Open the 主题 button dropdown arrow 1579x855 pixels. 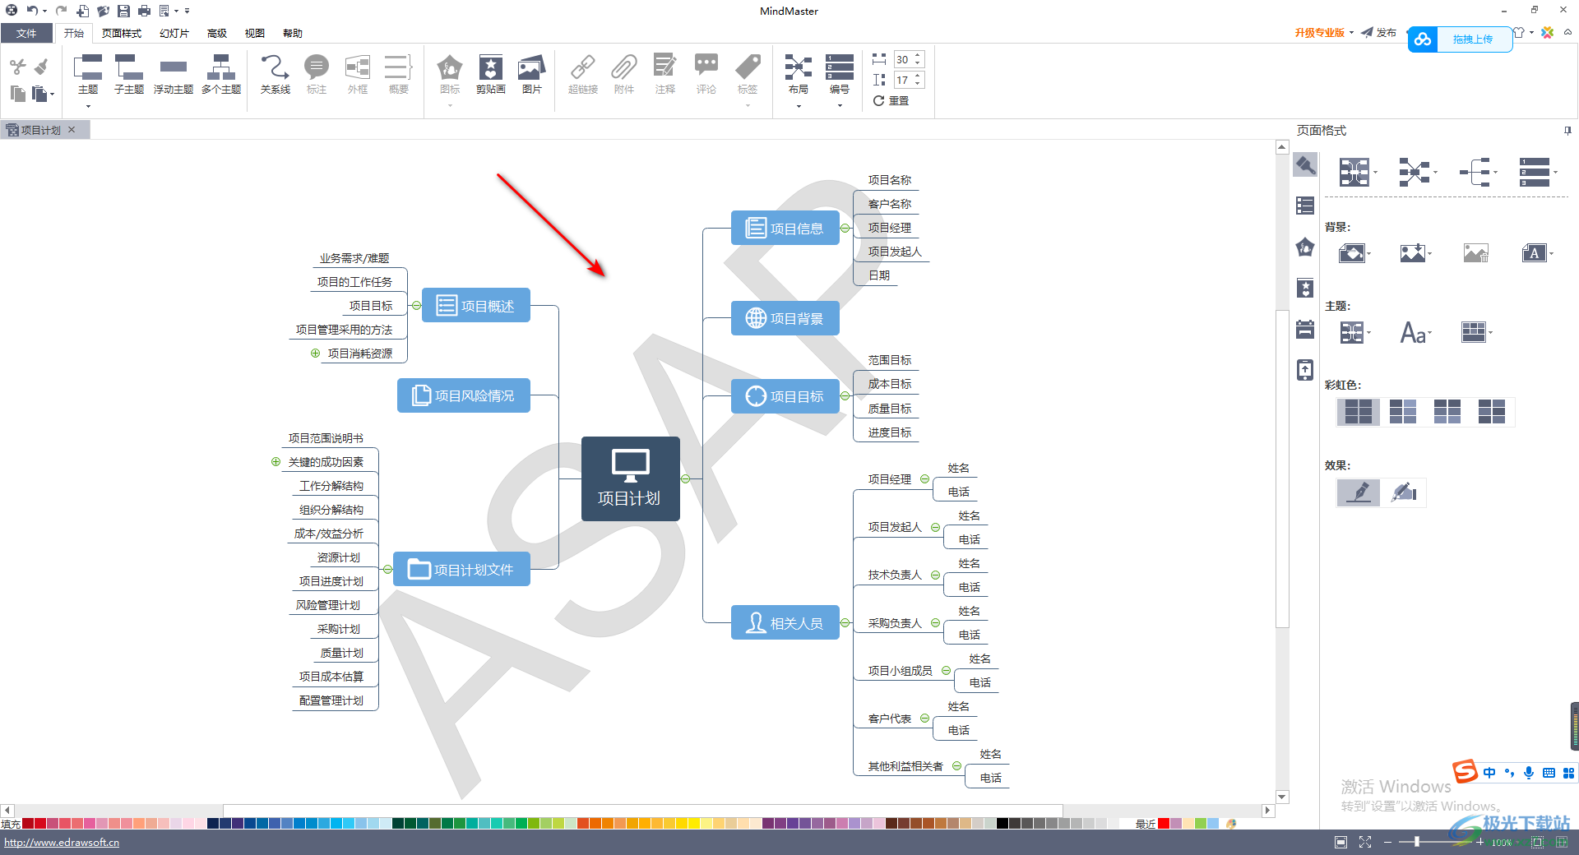[x=88, y=106]
